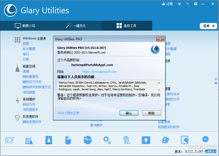The height and width of the screenshot is (156, 219).
Task: Open the trash bin uninstall manager dock icon
Action: click(127, 140)
